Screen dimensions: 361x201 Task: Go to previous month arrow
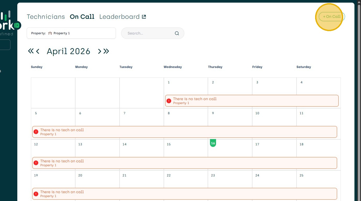coord(38,51)
